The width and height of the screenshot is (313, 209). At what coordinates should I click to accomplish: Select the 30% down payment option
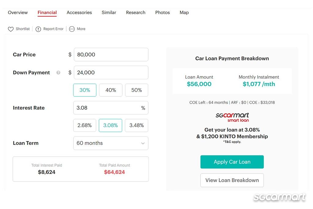tap(85, 90)
